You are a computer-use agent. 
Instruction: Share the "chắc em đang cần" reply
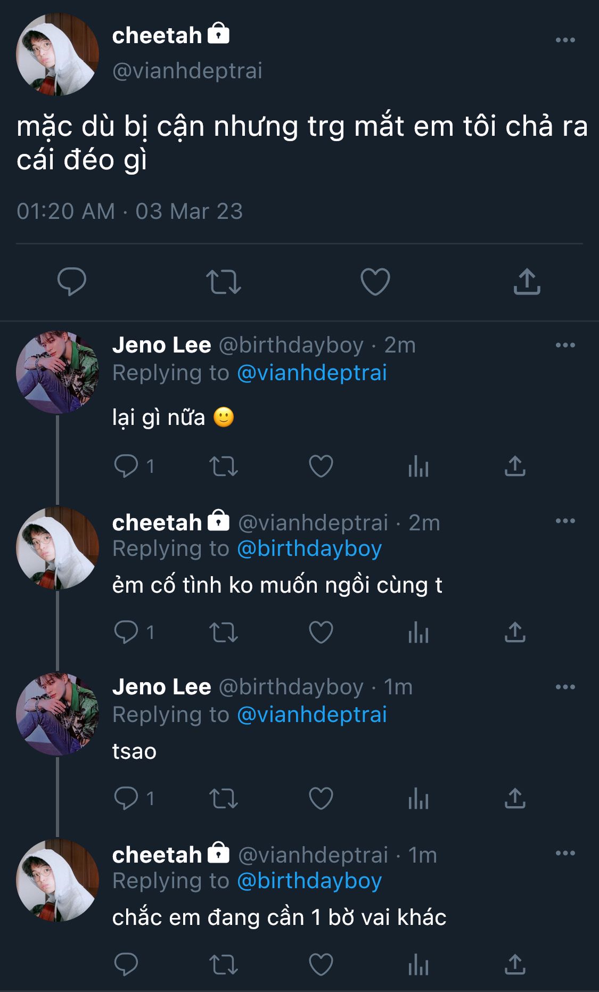tap(515, 964)
